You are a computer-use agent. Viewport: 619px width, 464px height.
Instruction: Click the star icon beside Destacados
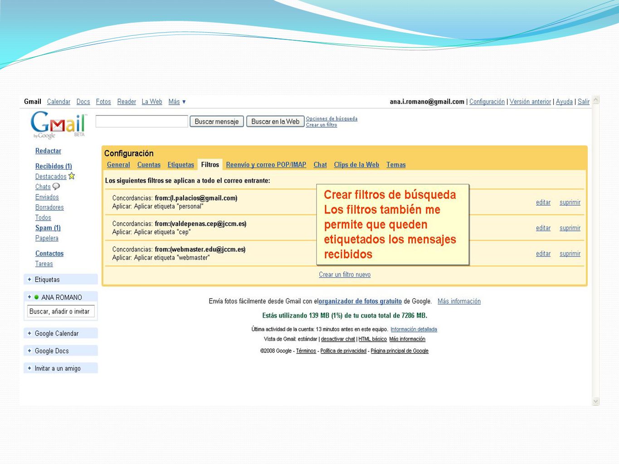point(72,176)
